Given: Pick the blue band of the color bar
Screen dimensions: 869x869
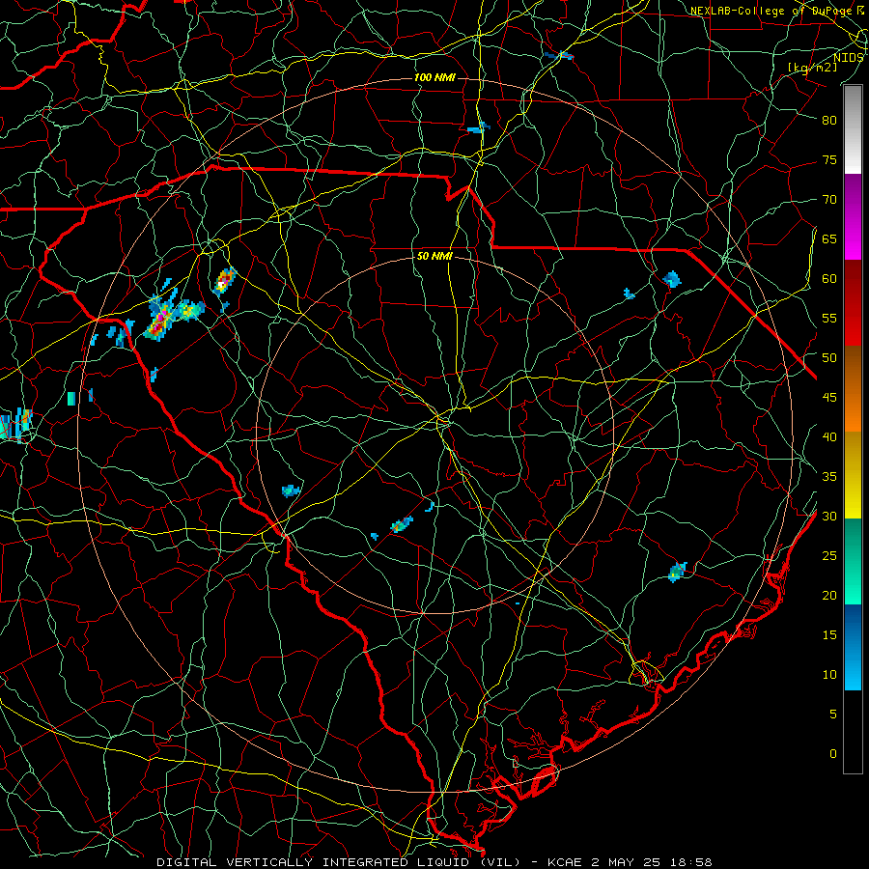Looking at the screenshot, I should tap(853, 647).
